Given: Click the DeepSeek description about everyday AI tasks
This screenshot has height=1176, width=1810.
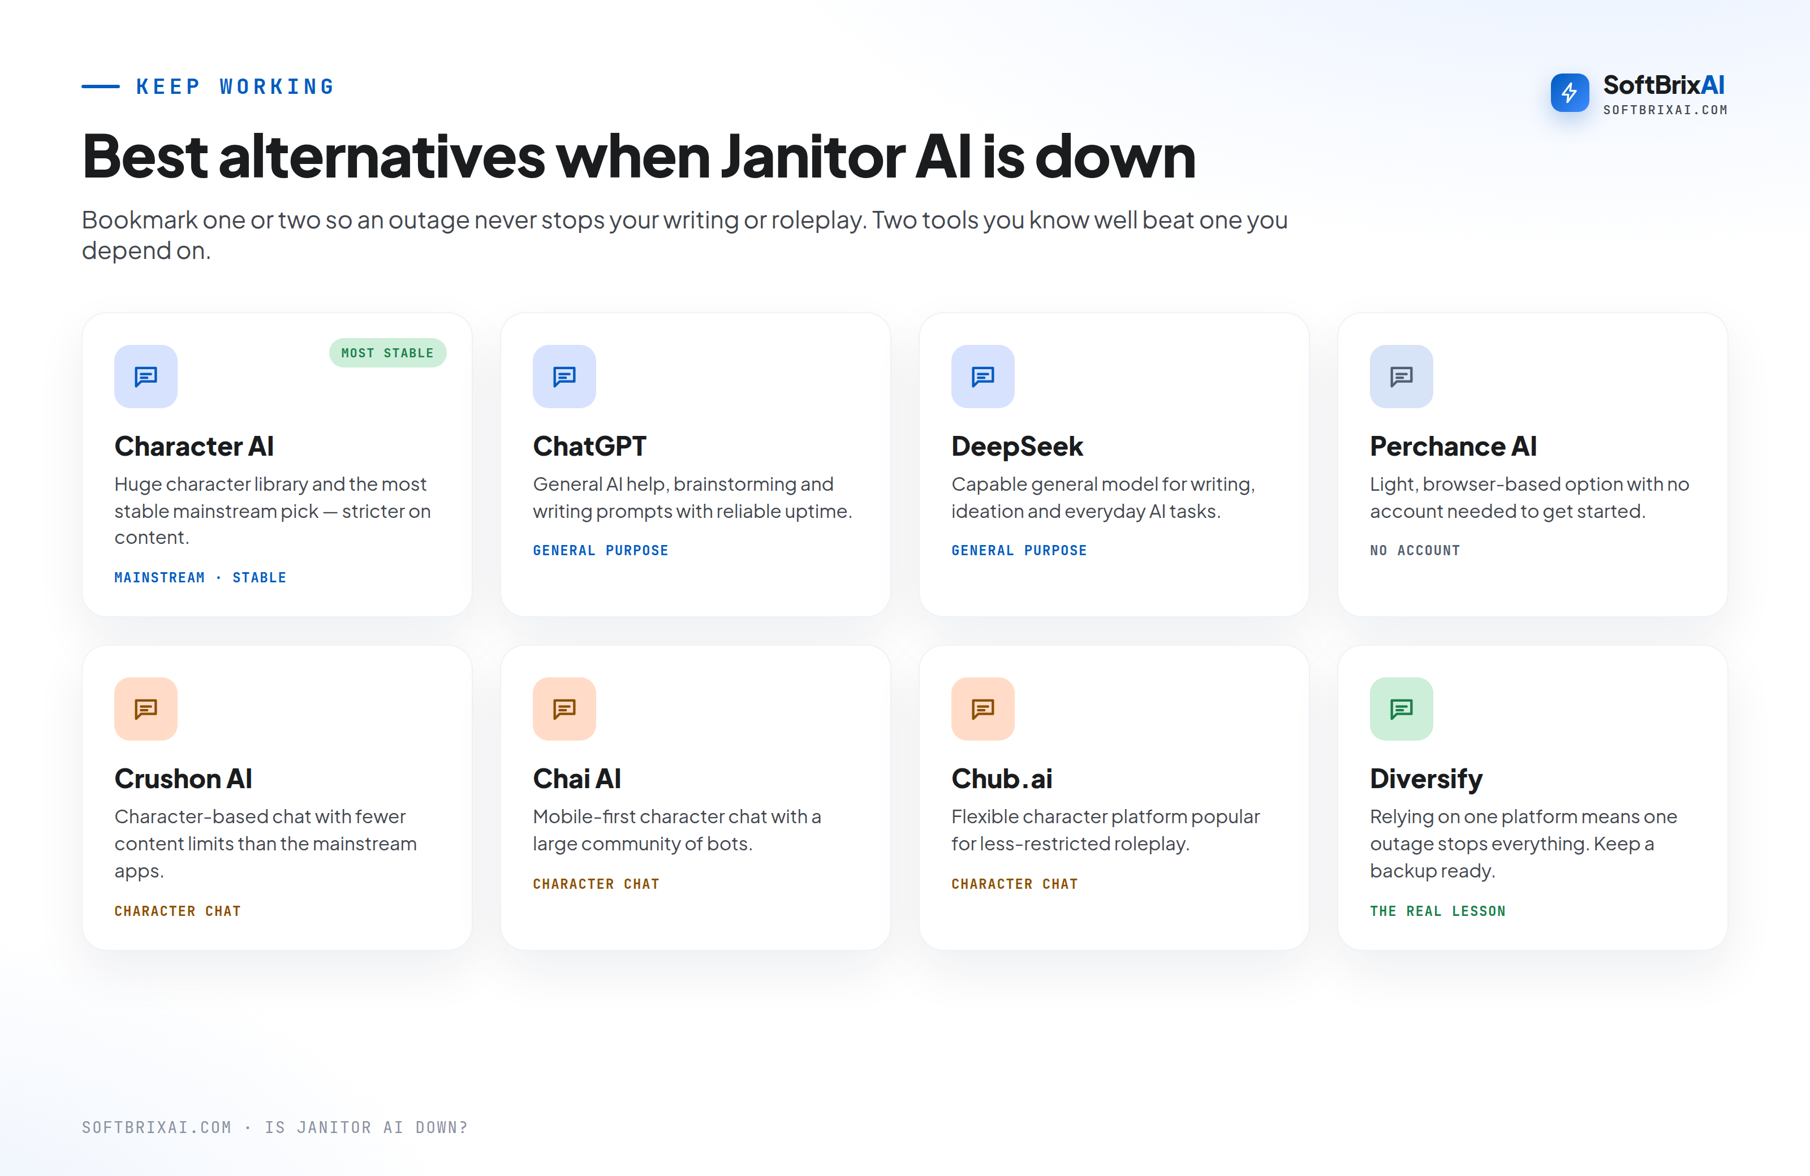Looking at the screenshot, I should [1104, 498].
